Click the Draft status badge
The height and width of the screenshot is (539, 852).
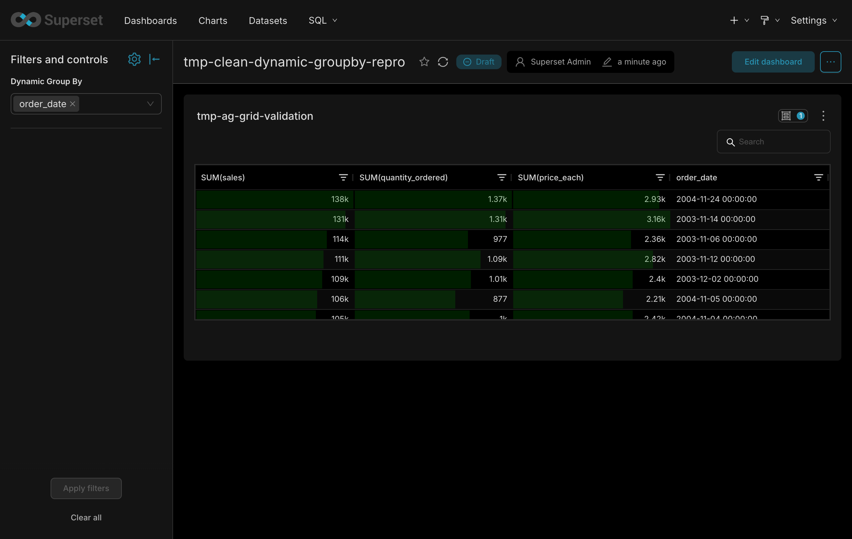[x=478, y=62]
